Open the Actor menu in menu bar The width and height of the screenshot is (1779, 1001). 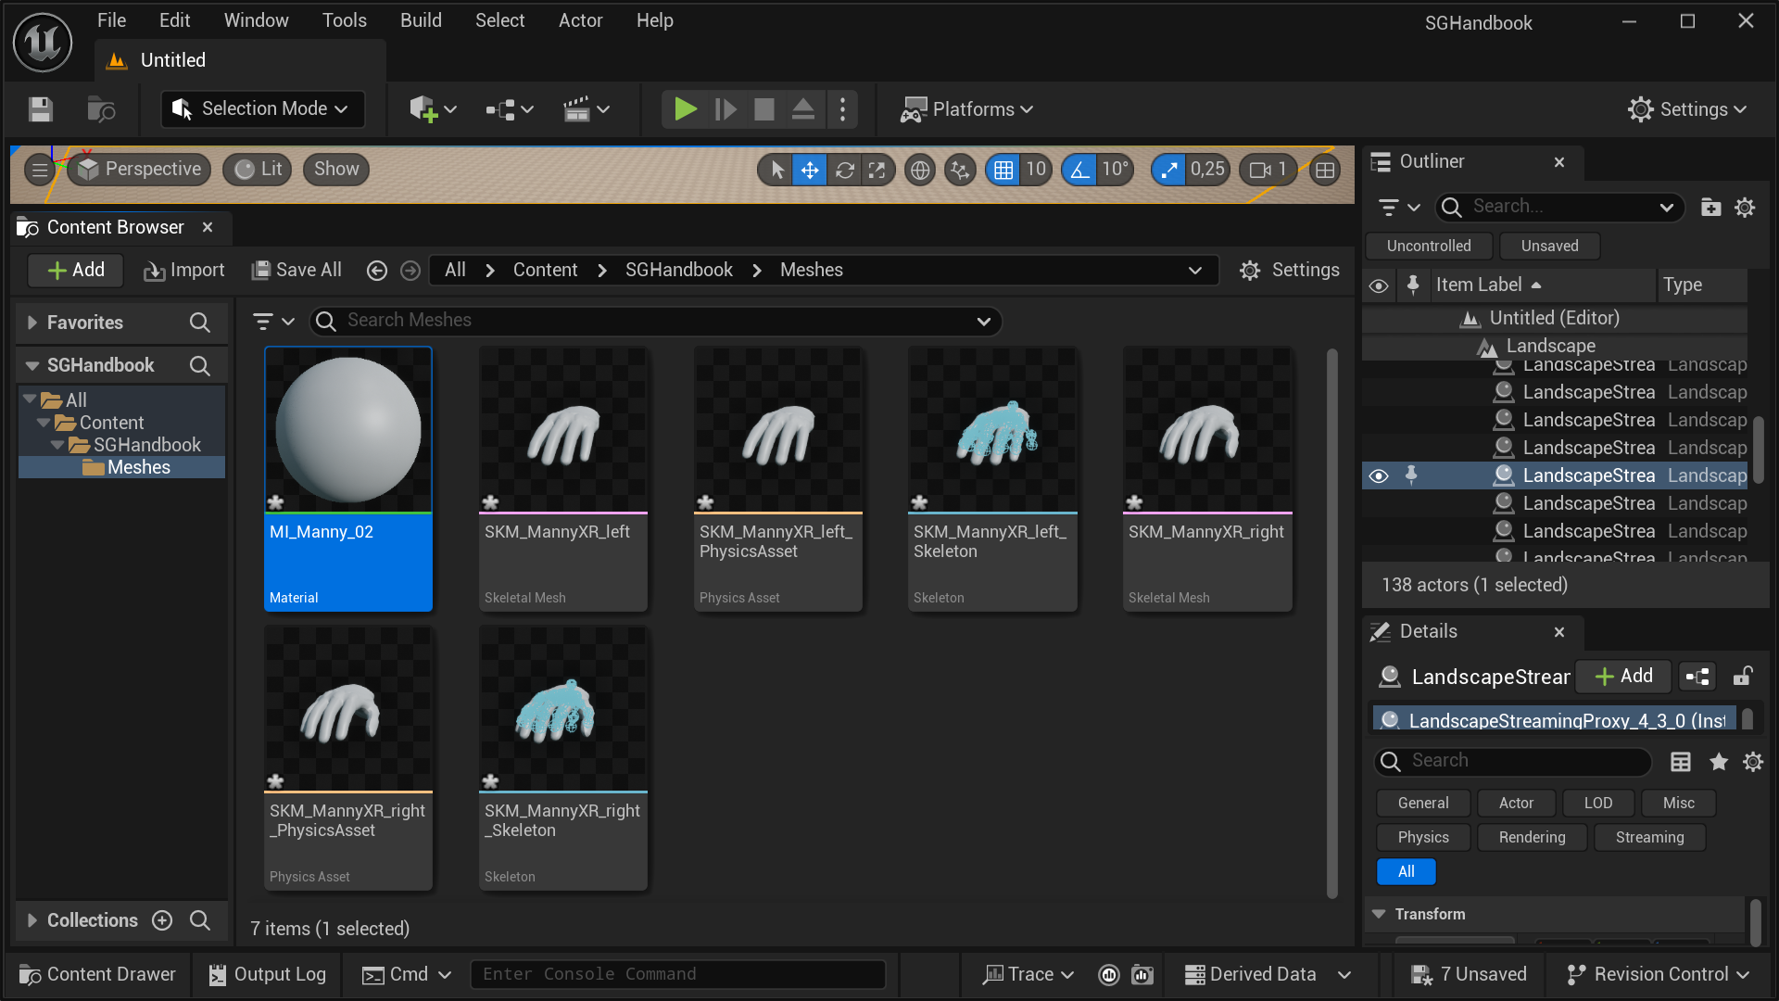click(580, 19)
